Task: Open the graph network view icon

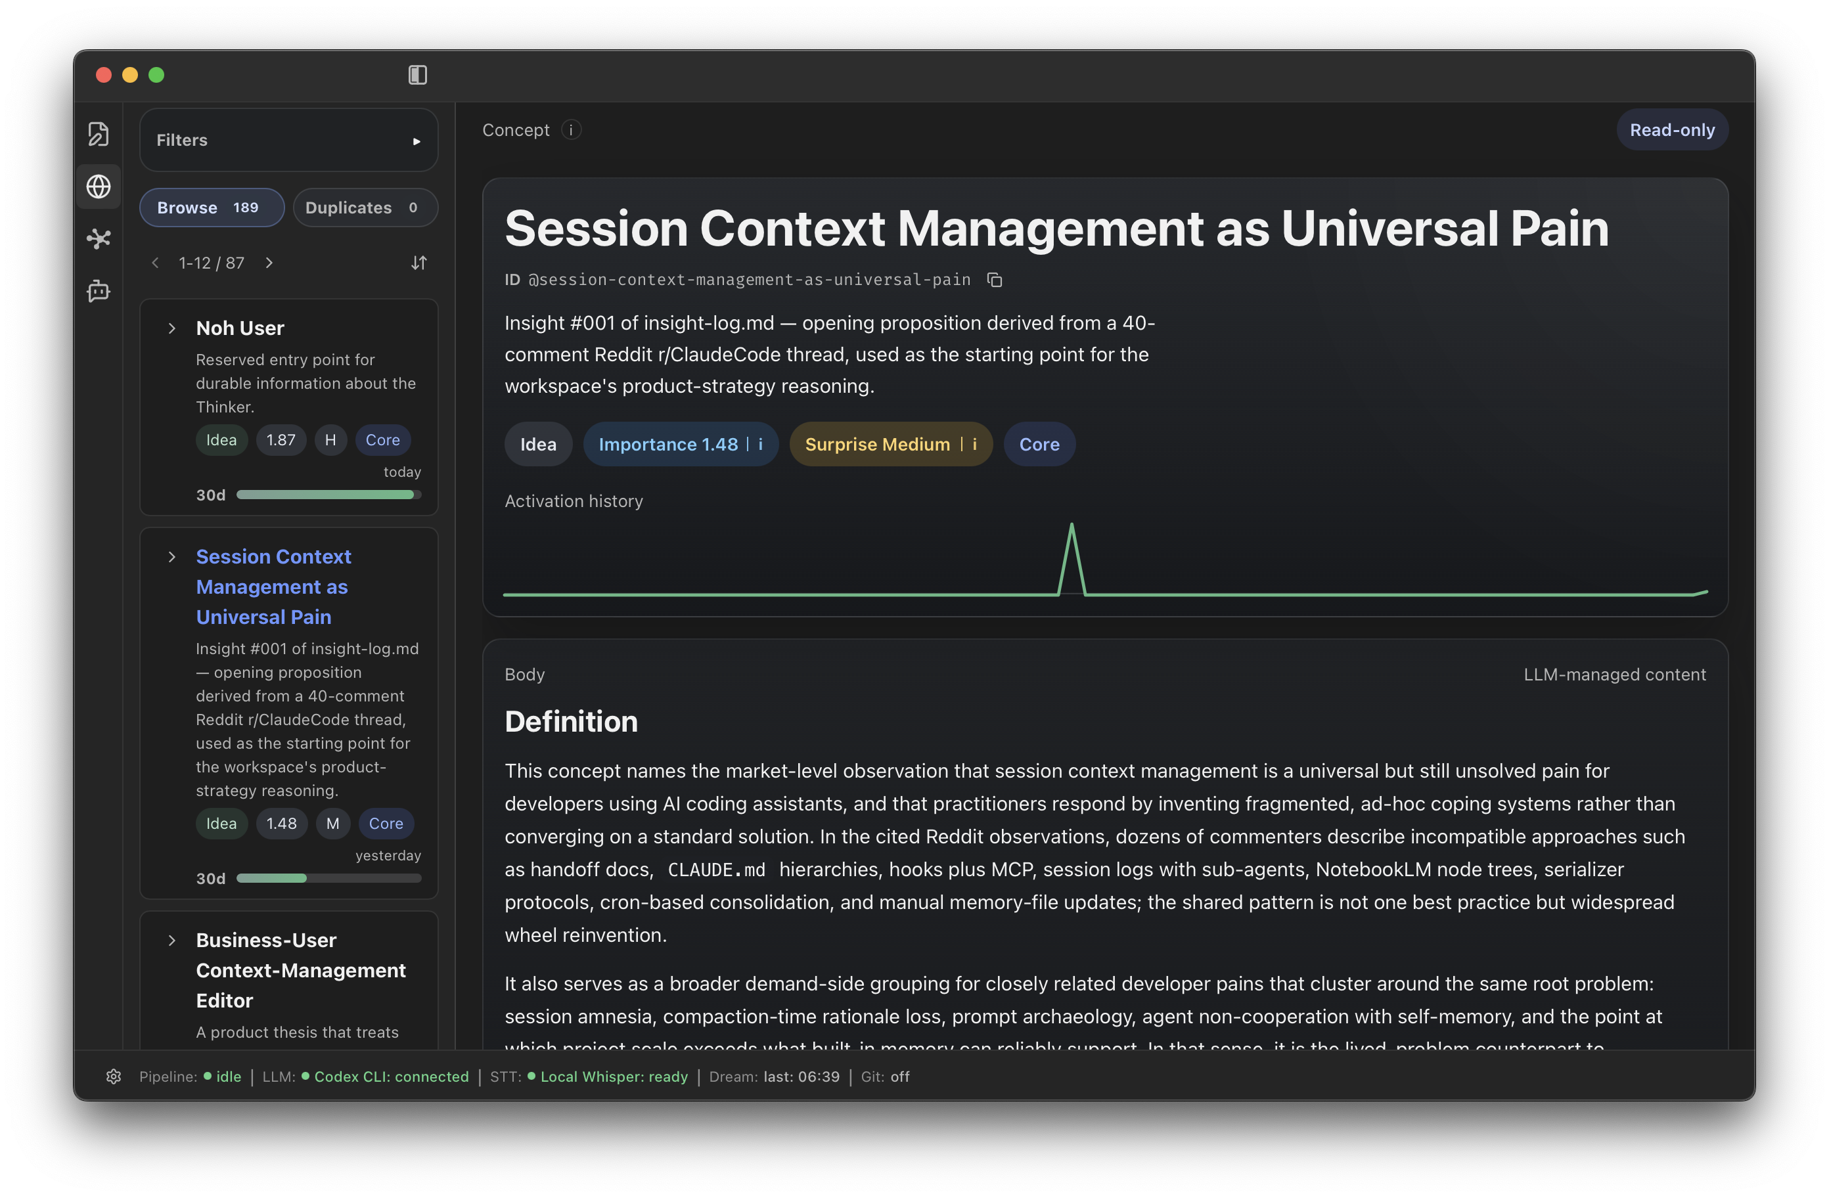Action: tap(99, 239)
